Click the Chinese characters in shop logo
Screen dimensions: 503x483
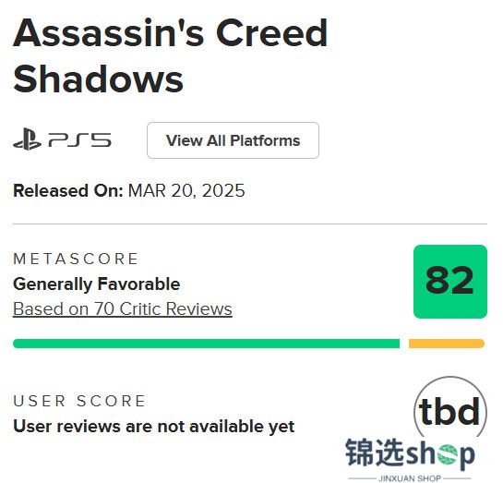pos(374,453)
